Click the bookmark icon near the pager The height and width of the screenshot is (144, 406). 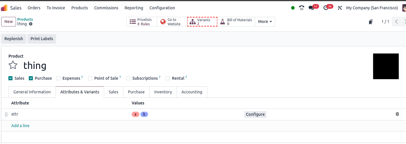point(371,22)
